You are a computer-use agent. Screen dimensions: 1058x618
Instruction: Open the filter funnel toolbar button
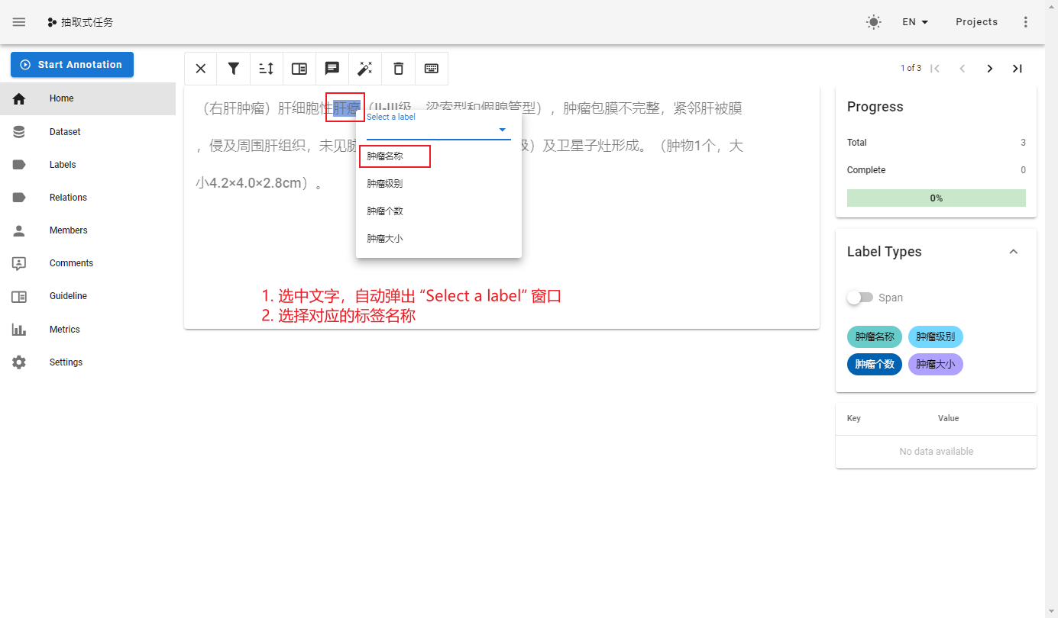pyautogui.click(x=233, y=69)
